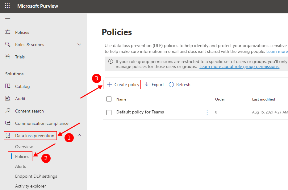The image size is (288, 190).
Task: Click the Trials icon in sidebar
Action: point(8,57)
